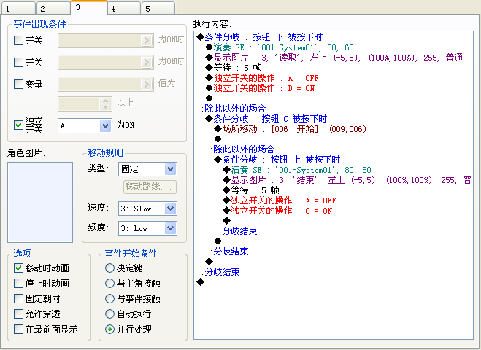Open the 速度 3: Slow dropdown
Screen dimensions: 481x350
point(147,209)
